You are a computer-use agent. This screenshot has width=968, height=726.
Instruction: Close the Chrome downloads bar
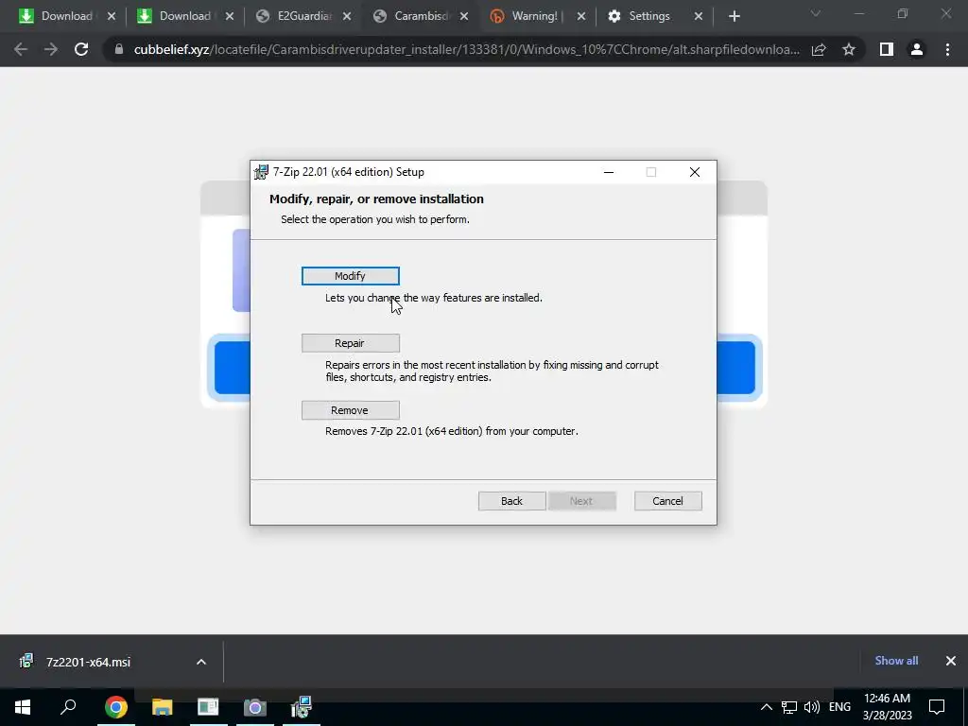point(951,661)
